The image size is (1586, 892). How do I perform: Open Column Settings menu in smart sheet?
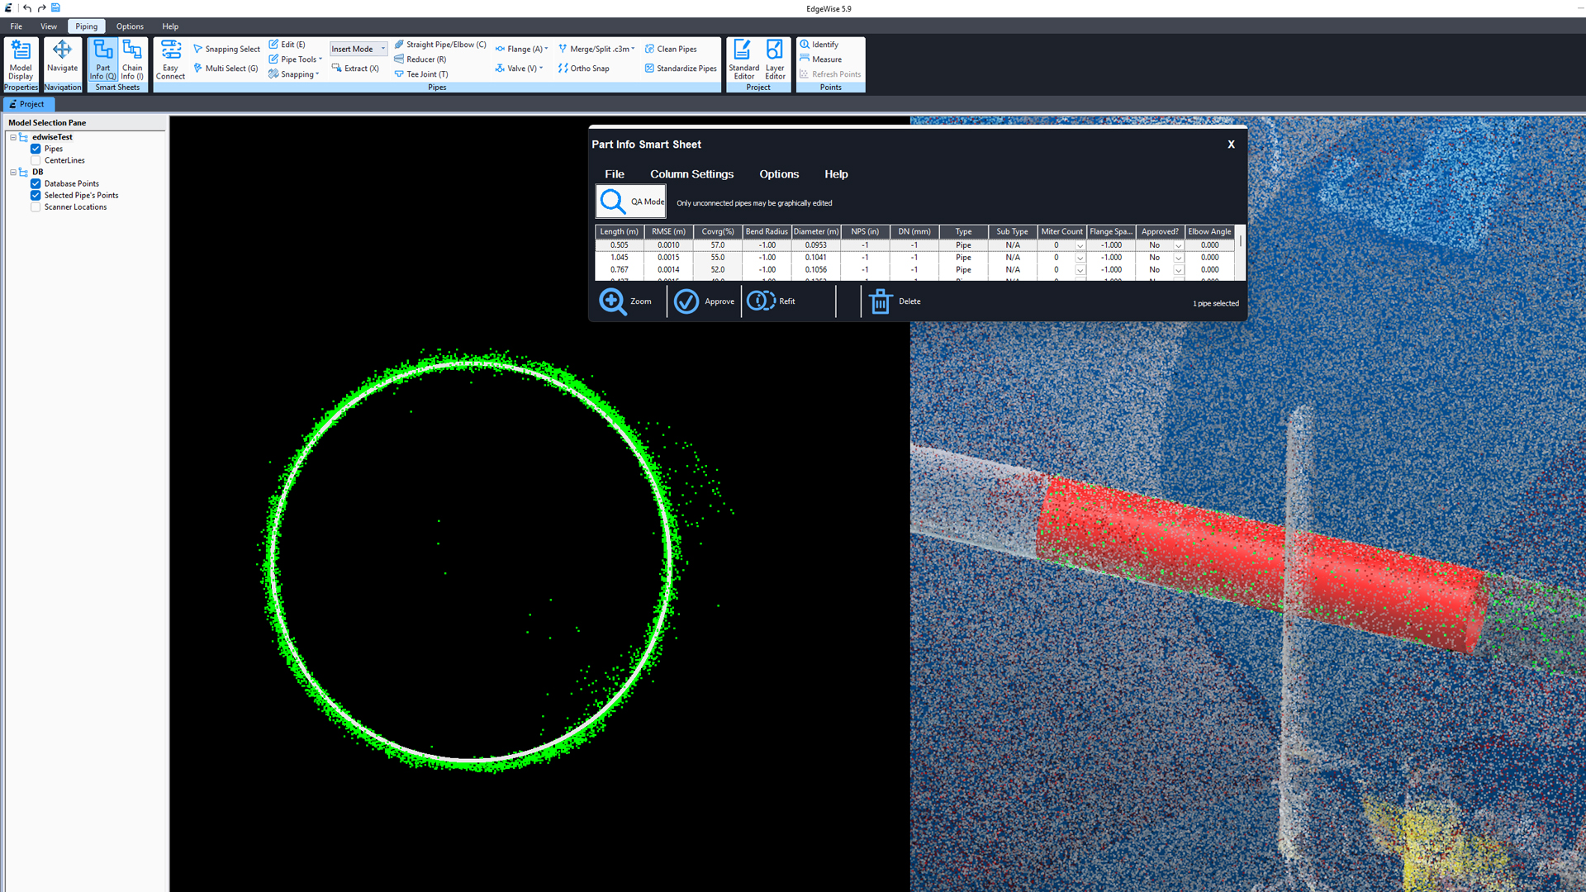pyautogui.click(x=691, y=174)
